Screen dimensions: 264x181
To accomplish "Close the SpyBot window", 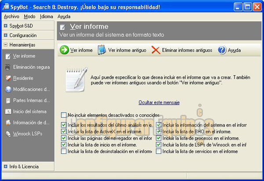I will pyautogui.click(x=257, y=7).
